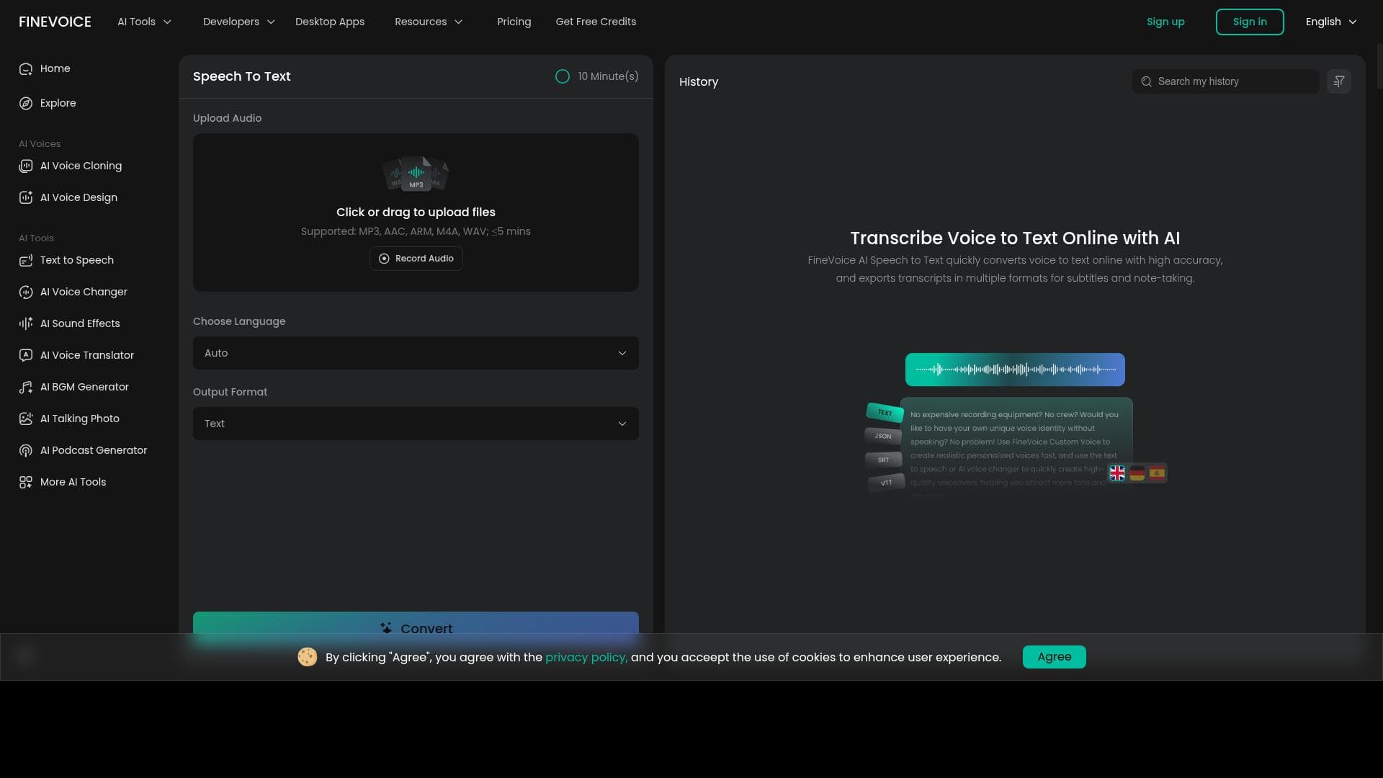The image size is (1383, 778).
Task: Click the Search my history field
Action: [1233, 81]
